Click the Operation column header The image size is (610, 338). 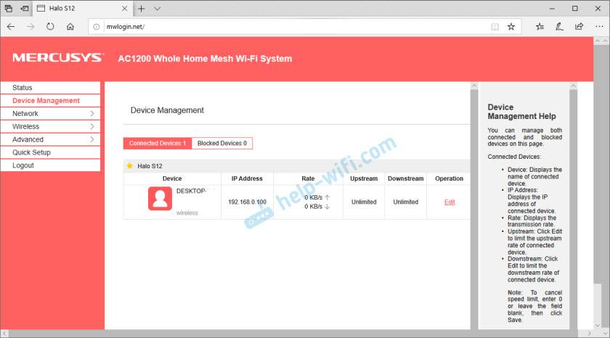449,178
